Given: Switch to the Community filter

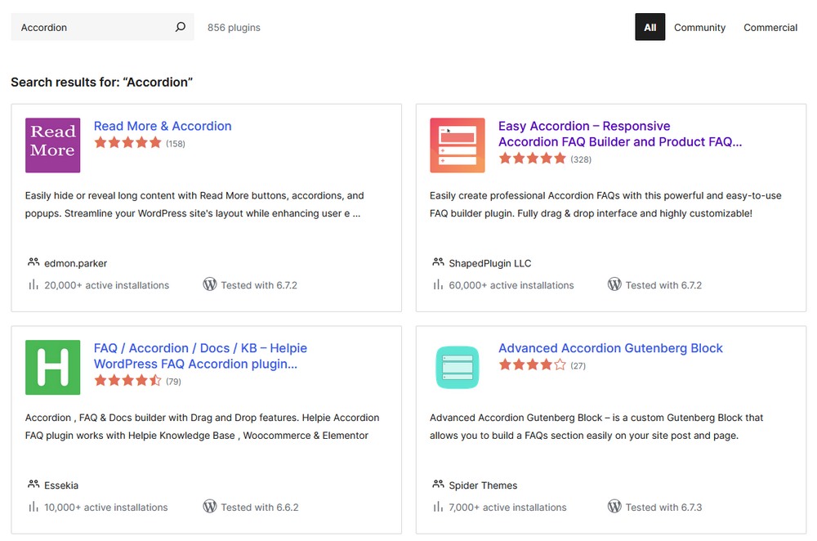Looking at the screenshot, I should [x=699, y=27].
